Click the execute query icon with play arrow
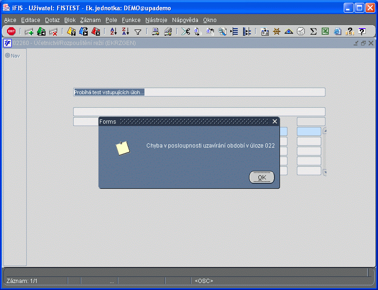The height and width of the screenshot is (290, 378). point(83,31)
